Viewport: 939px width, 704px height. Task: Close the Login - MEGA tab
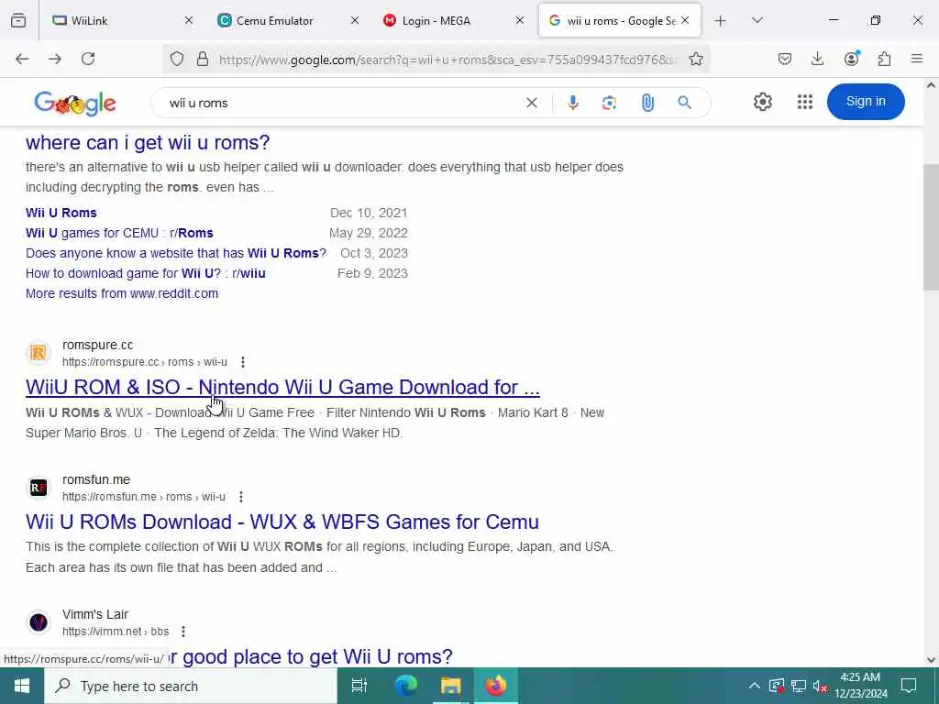pyautogui.click(x=520, y=21)
